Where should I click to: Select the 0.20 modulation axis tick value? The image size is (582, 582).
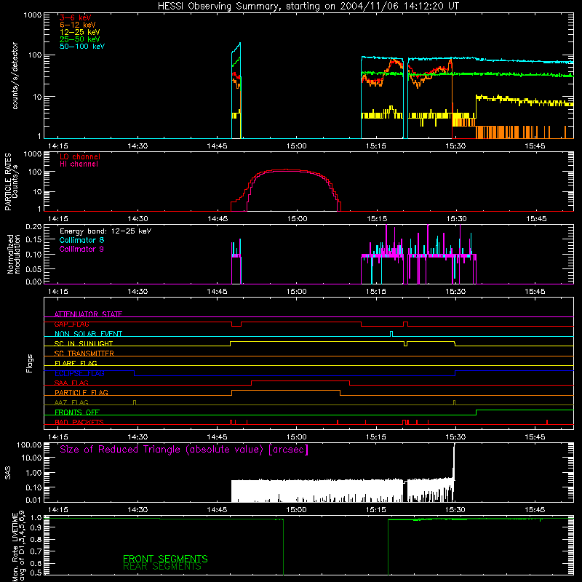33,226
